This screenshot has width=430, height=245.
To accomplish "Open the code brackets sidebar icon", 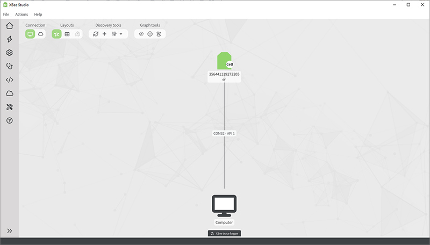I will click(x=9, y=80).
